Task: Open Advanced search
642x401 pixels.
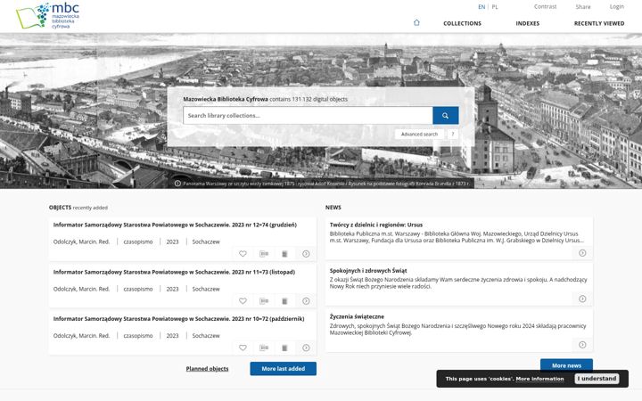Action: click(x=419, y=135)
